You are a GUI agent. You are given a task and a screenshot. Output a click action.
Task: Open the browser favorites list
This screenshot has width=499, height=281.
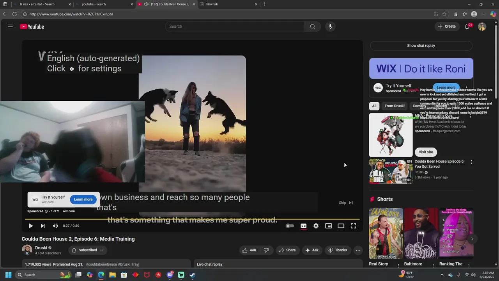click(x=465, y=14)
